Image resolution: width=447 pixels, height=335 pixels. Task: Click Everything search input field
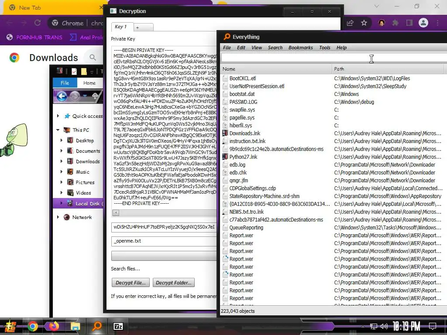coord(334,58)
